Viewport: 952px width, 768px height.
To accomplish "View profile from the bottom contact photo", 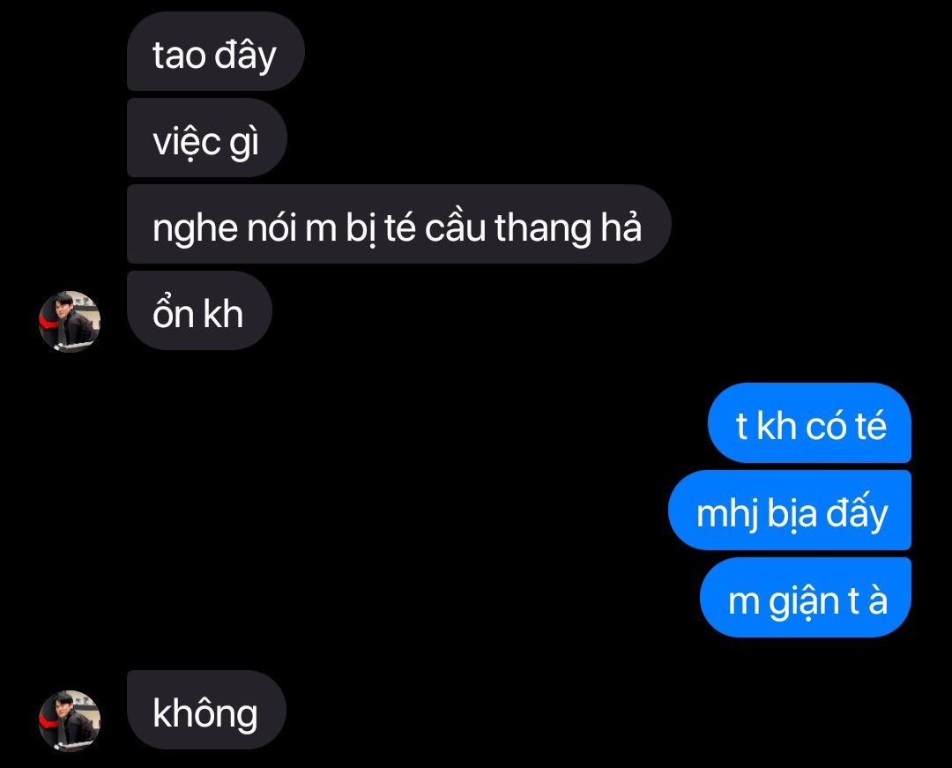I will tap(70, 721).
